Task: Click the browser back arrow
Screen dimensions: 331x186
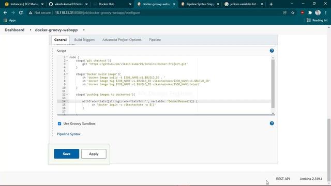Action: 5,12
